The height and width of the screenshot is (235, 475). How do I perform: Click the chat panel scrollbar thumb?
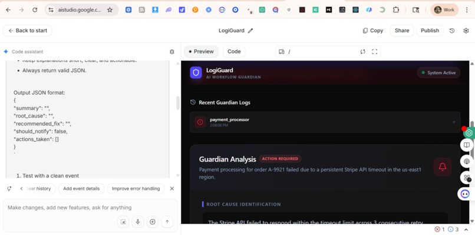[x=178, y=103]
